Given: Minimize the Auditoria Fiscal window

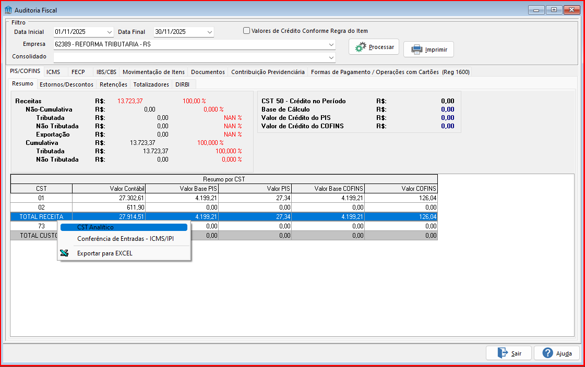Looking at the screenshot, I should coord(536,10).
